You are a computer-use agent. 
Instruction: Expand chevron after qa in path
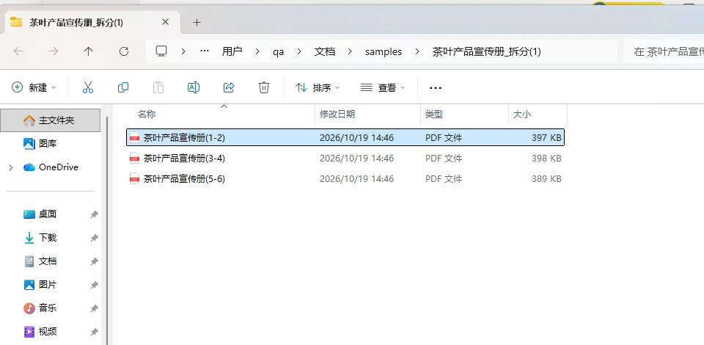pyautogui.click(x=299, y=51)
